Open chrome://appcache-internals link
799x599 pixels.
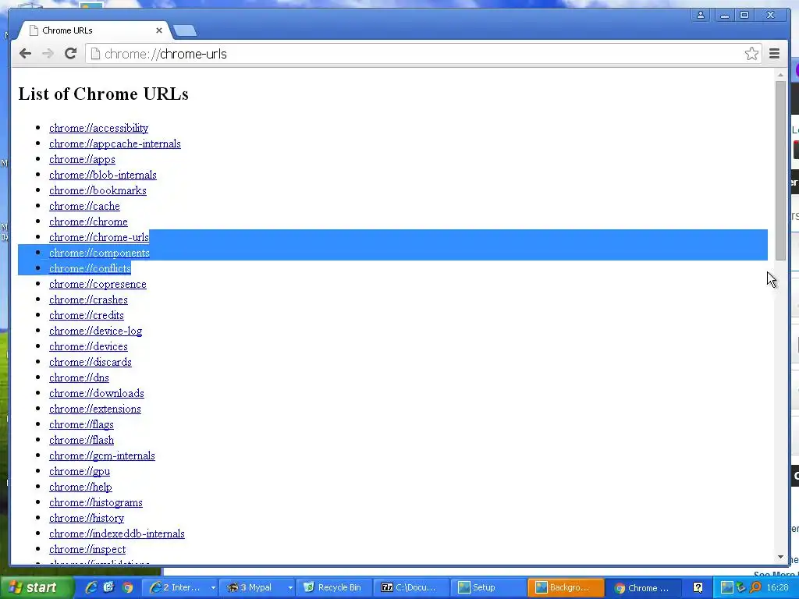115,144
